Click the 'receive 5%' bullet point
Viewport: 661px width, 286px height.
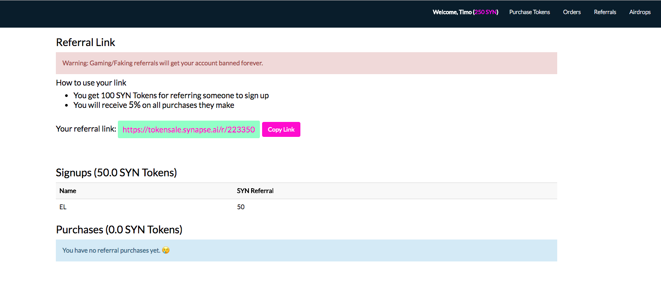154,105
